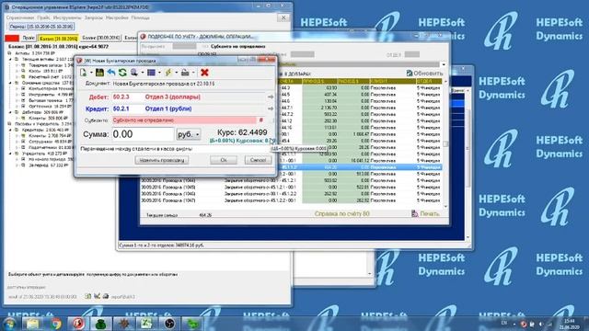
Task: Click the vertical scrollbar of the operations table
Action: click(x=445, y=143)
